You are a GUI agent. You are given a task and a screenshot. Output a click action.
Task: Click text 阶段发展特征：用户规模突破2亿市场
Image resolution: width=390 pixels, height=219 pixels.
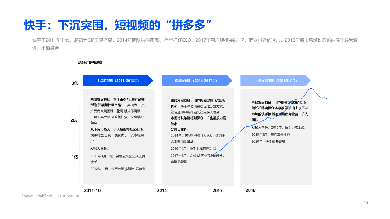[x=279, y=102]
